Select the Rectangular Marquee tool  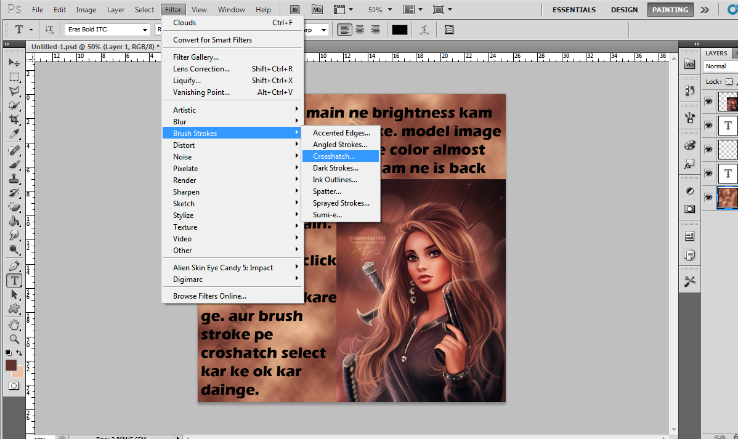14,77
